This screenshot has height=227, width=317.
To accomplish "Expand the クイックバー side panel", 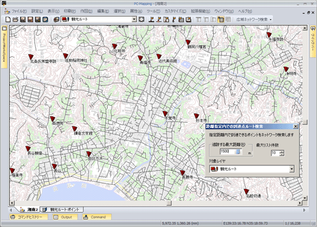I will click(313, 41).
